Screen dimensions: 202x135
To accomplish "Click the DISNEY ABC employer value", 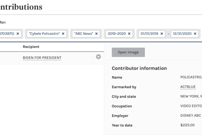I will (x=191, y=116).
